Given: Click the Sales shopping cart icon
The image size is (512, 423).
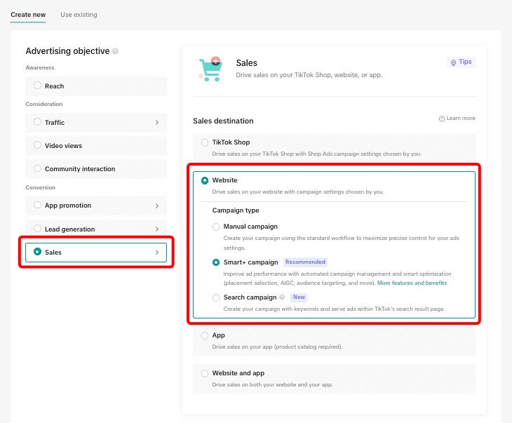Looking at the screenshot, I should tap(210, 69).
